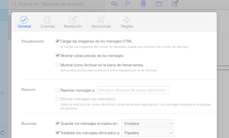The height and width of the screenshot is (138, 229).
Task: Click the Reenvío section label
Action: tap(28, 90)
